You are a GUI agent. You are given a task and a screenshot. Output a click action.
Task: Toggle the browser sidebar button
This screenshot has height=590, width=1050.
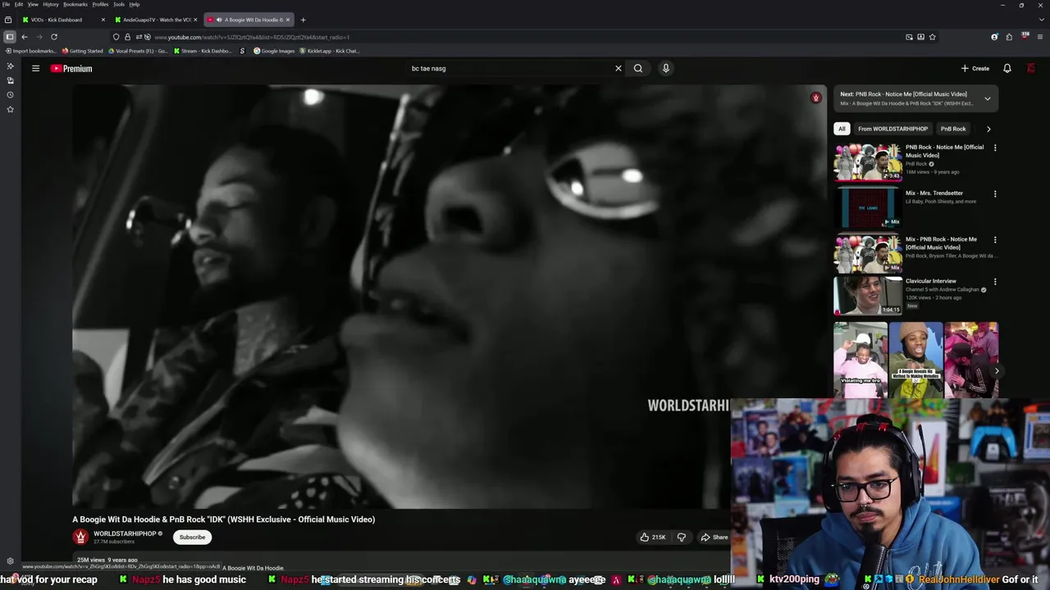(x=9, y=37)
